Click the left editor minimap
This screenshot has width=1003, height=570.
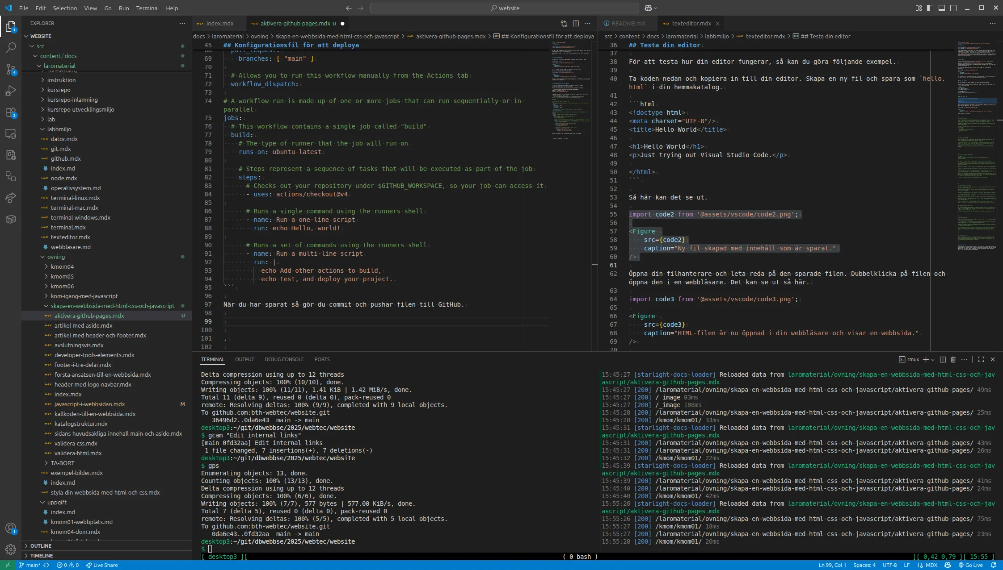(x=572, y=196)
